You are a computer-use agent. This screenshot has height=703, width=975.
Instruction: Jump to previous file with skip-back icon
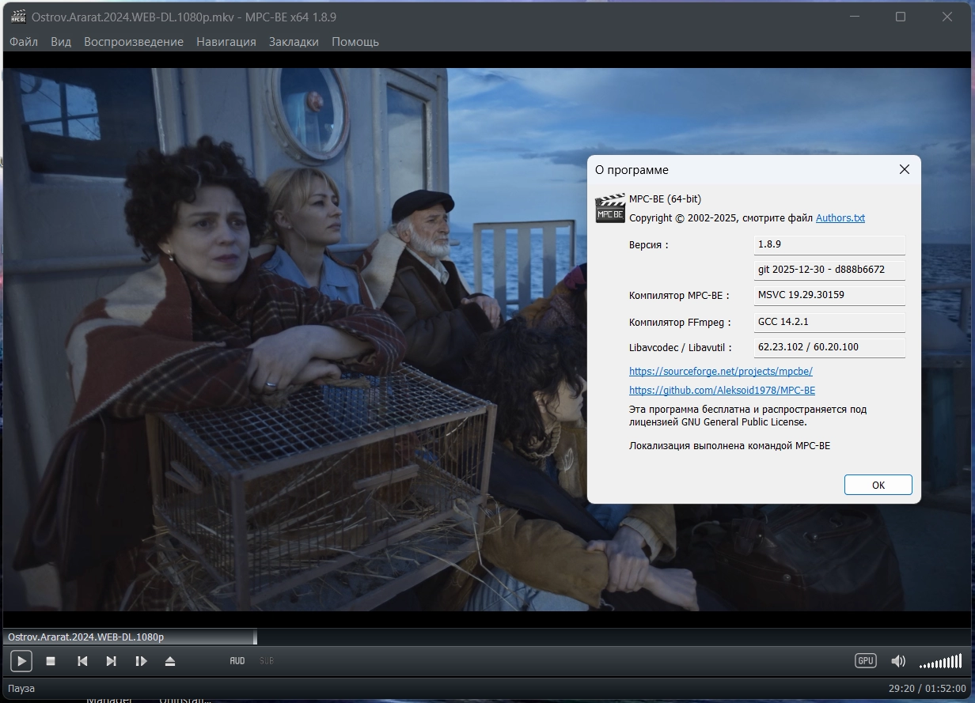click(82, 661)
